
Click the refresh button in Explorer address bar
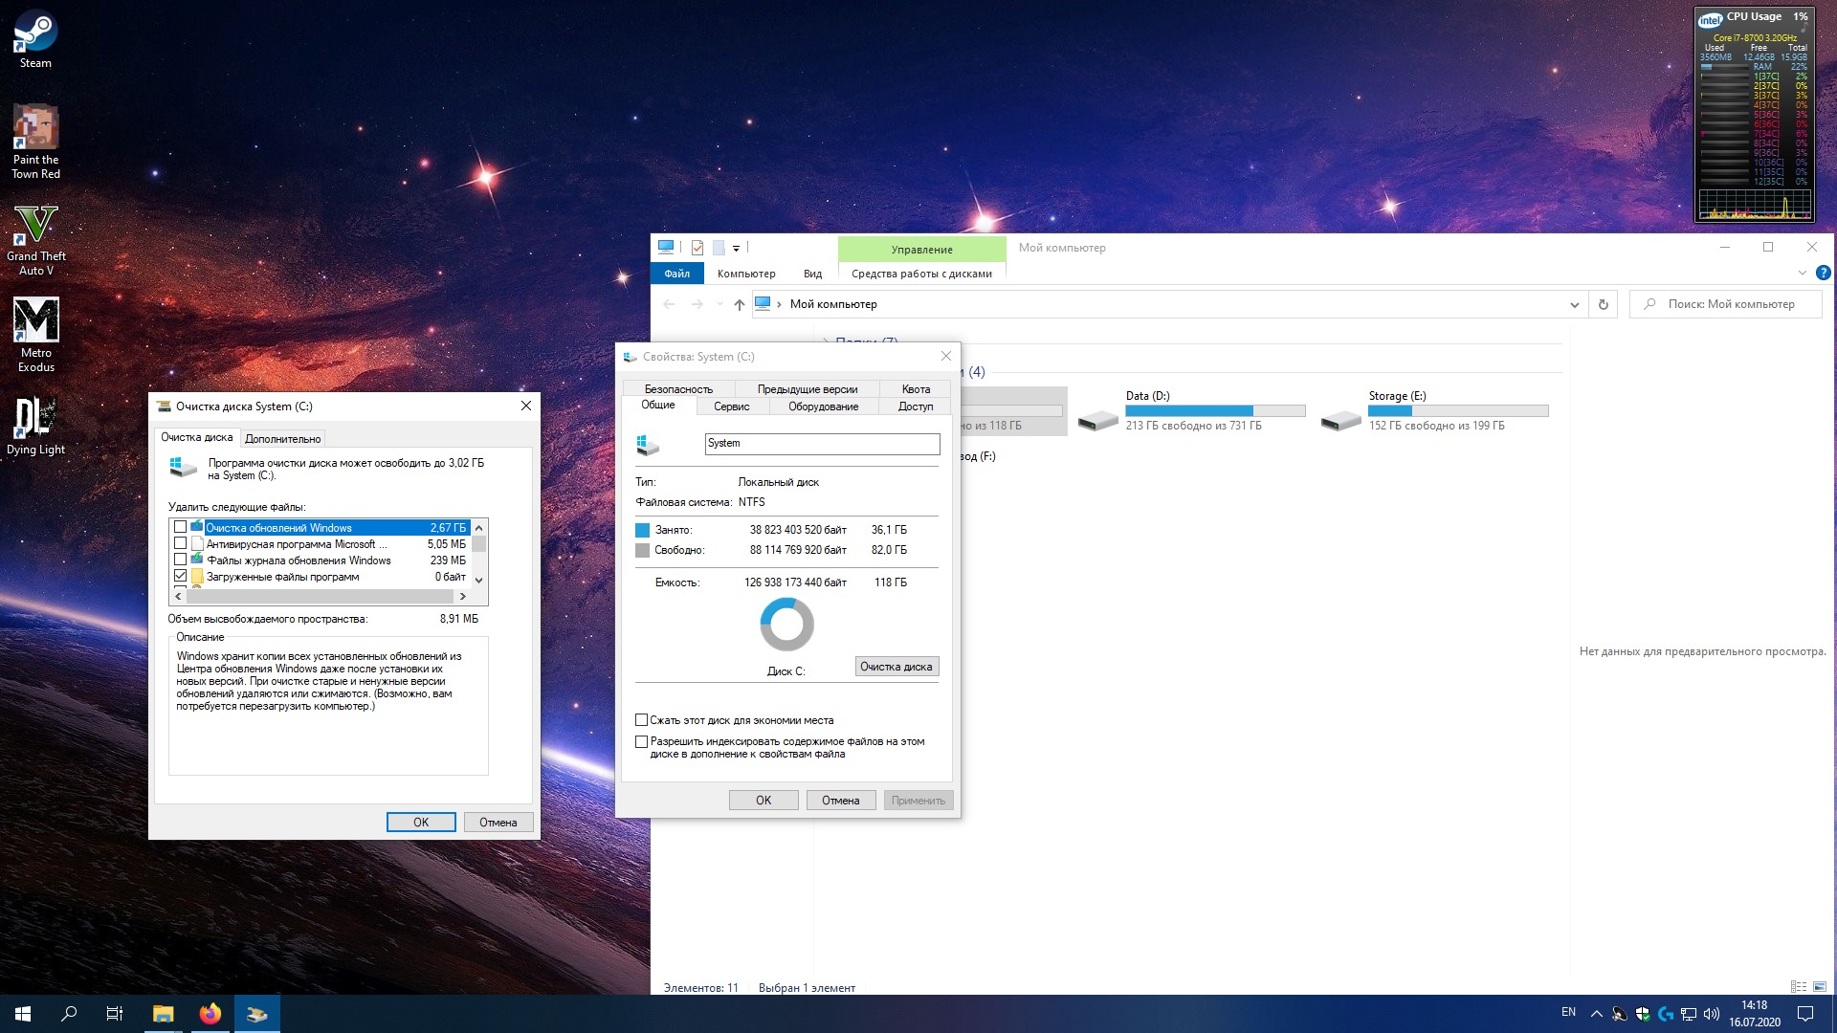tap(1604, 304)
